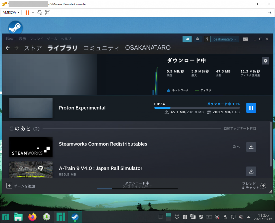This screenshot has height=223, width=275.
Task: Enter VMRC full screen mode
Action: coord(48,13)
